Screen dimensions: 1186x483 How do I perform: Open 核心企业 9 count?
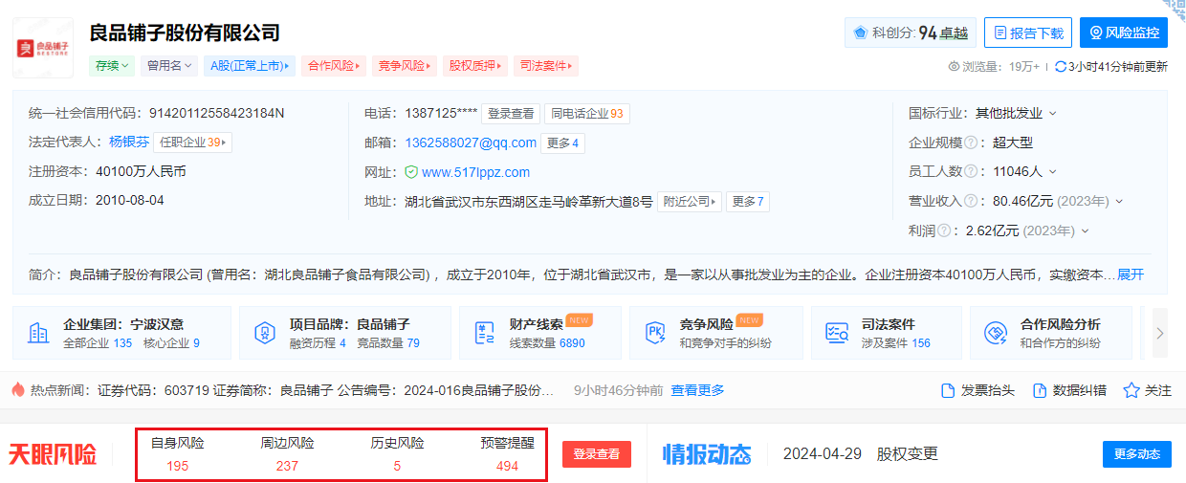(171, 342)
